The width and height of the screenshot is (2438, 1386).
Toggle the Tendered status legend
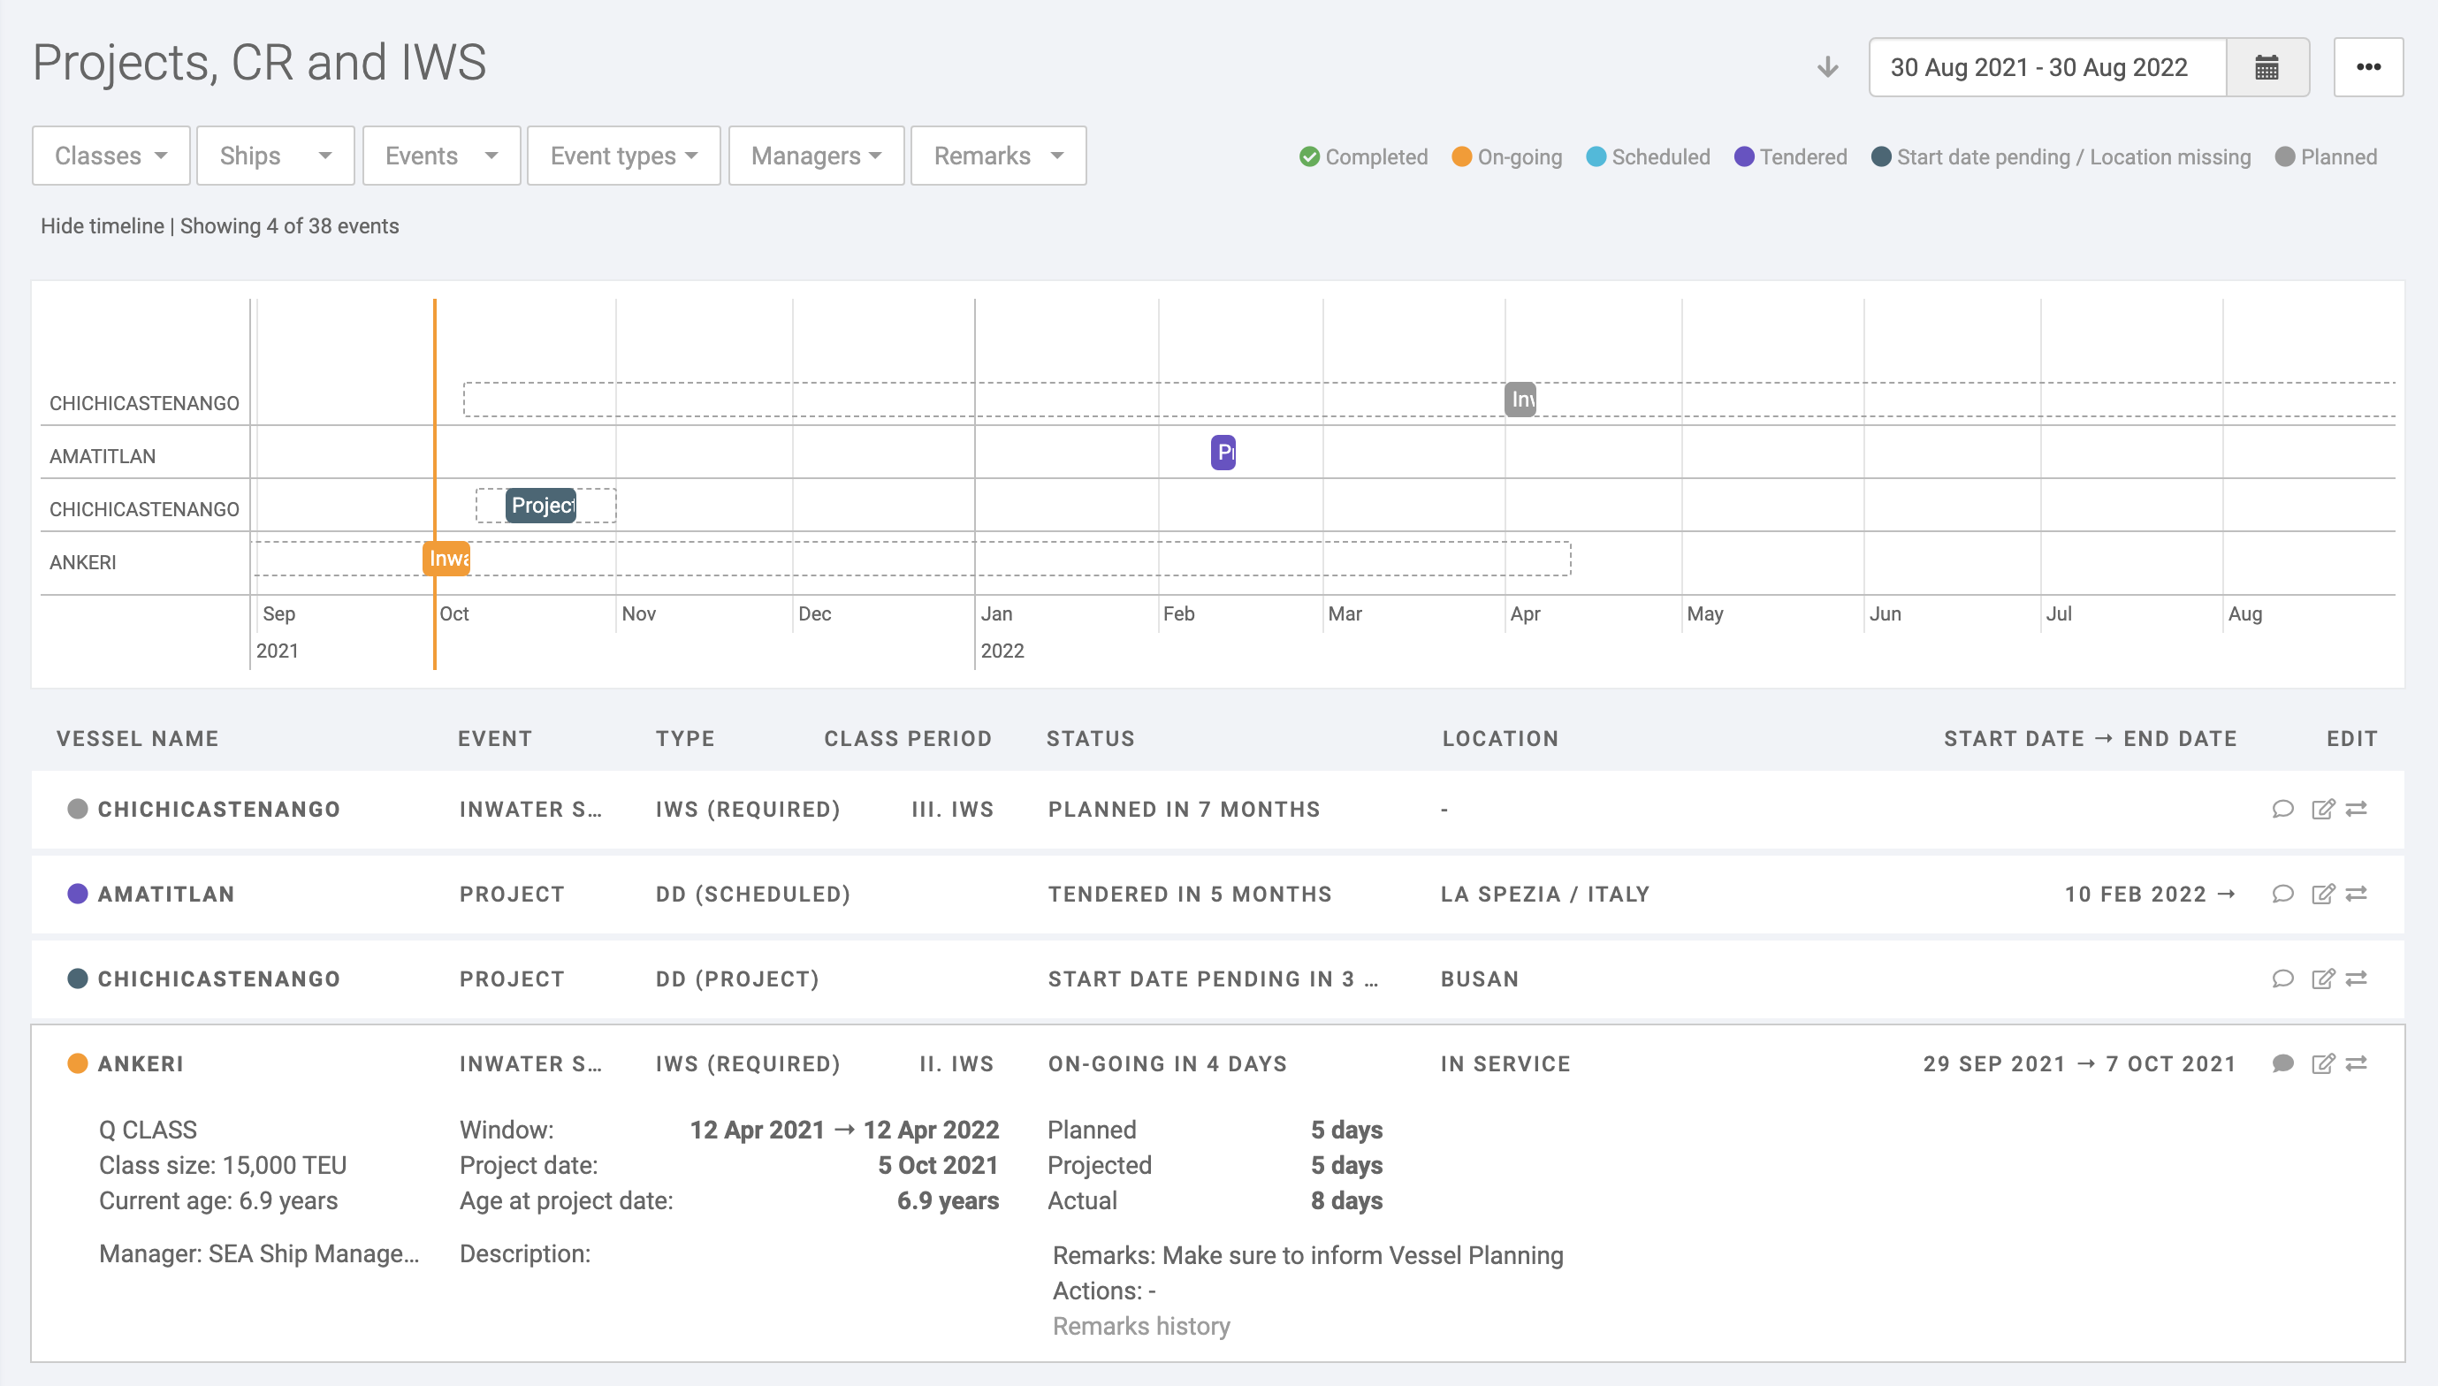[x=1791, y=157]
